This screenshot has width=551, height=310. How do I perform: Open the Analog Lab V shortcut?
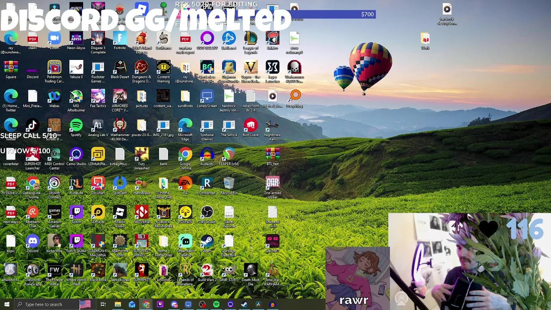point(98,127)
